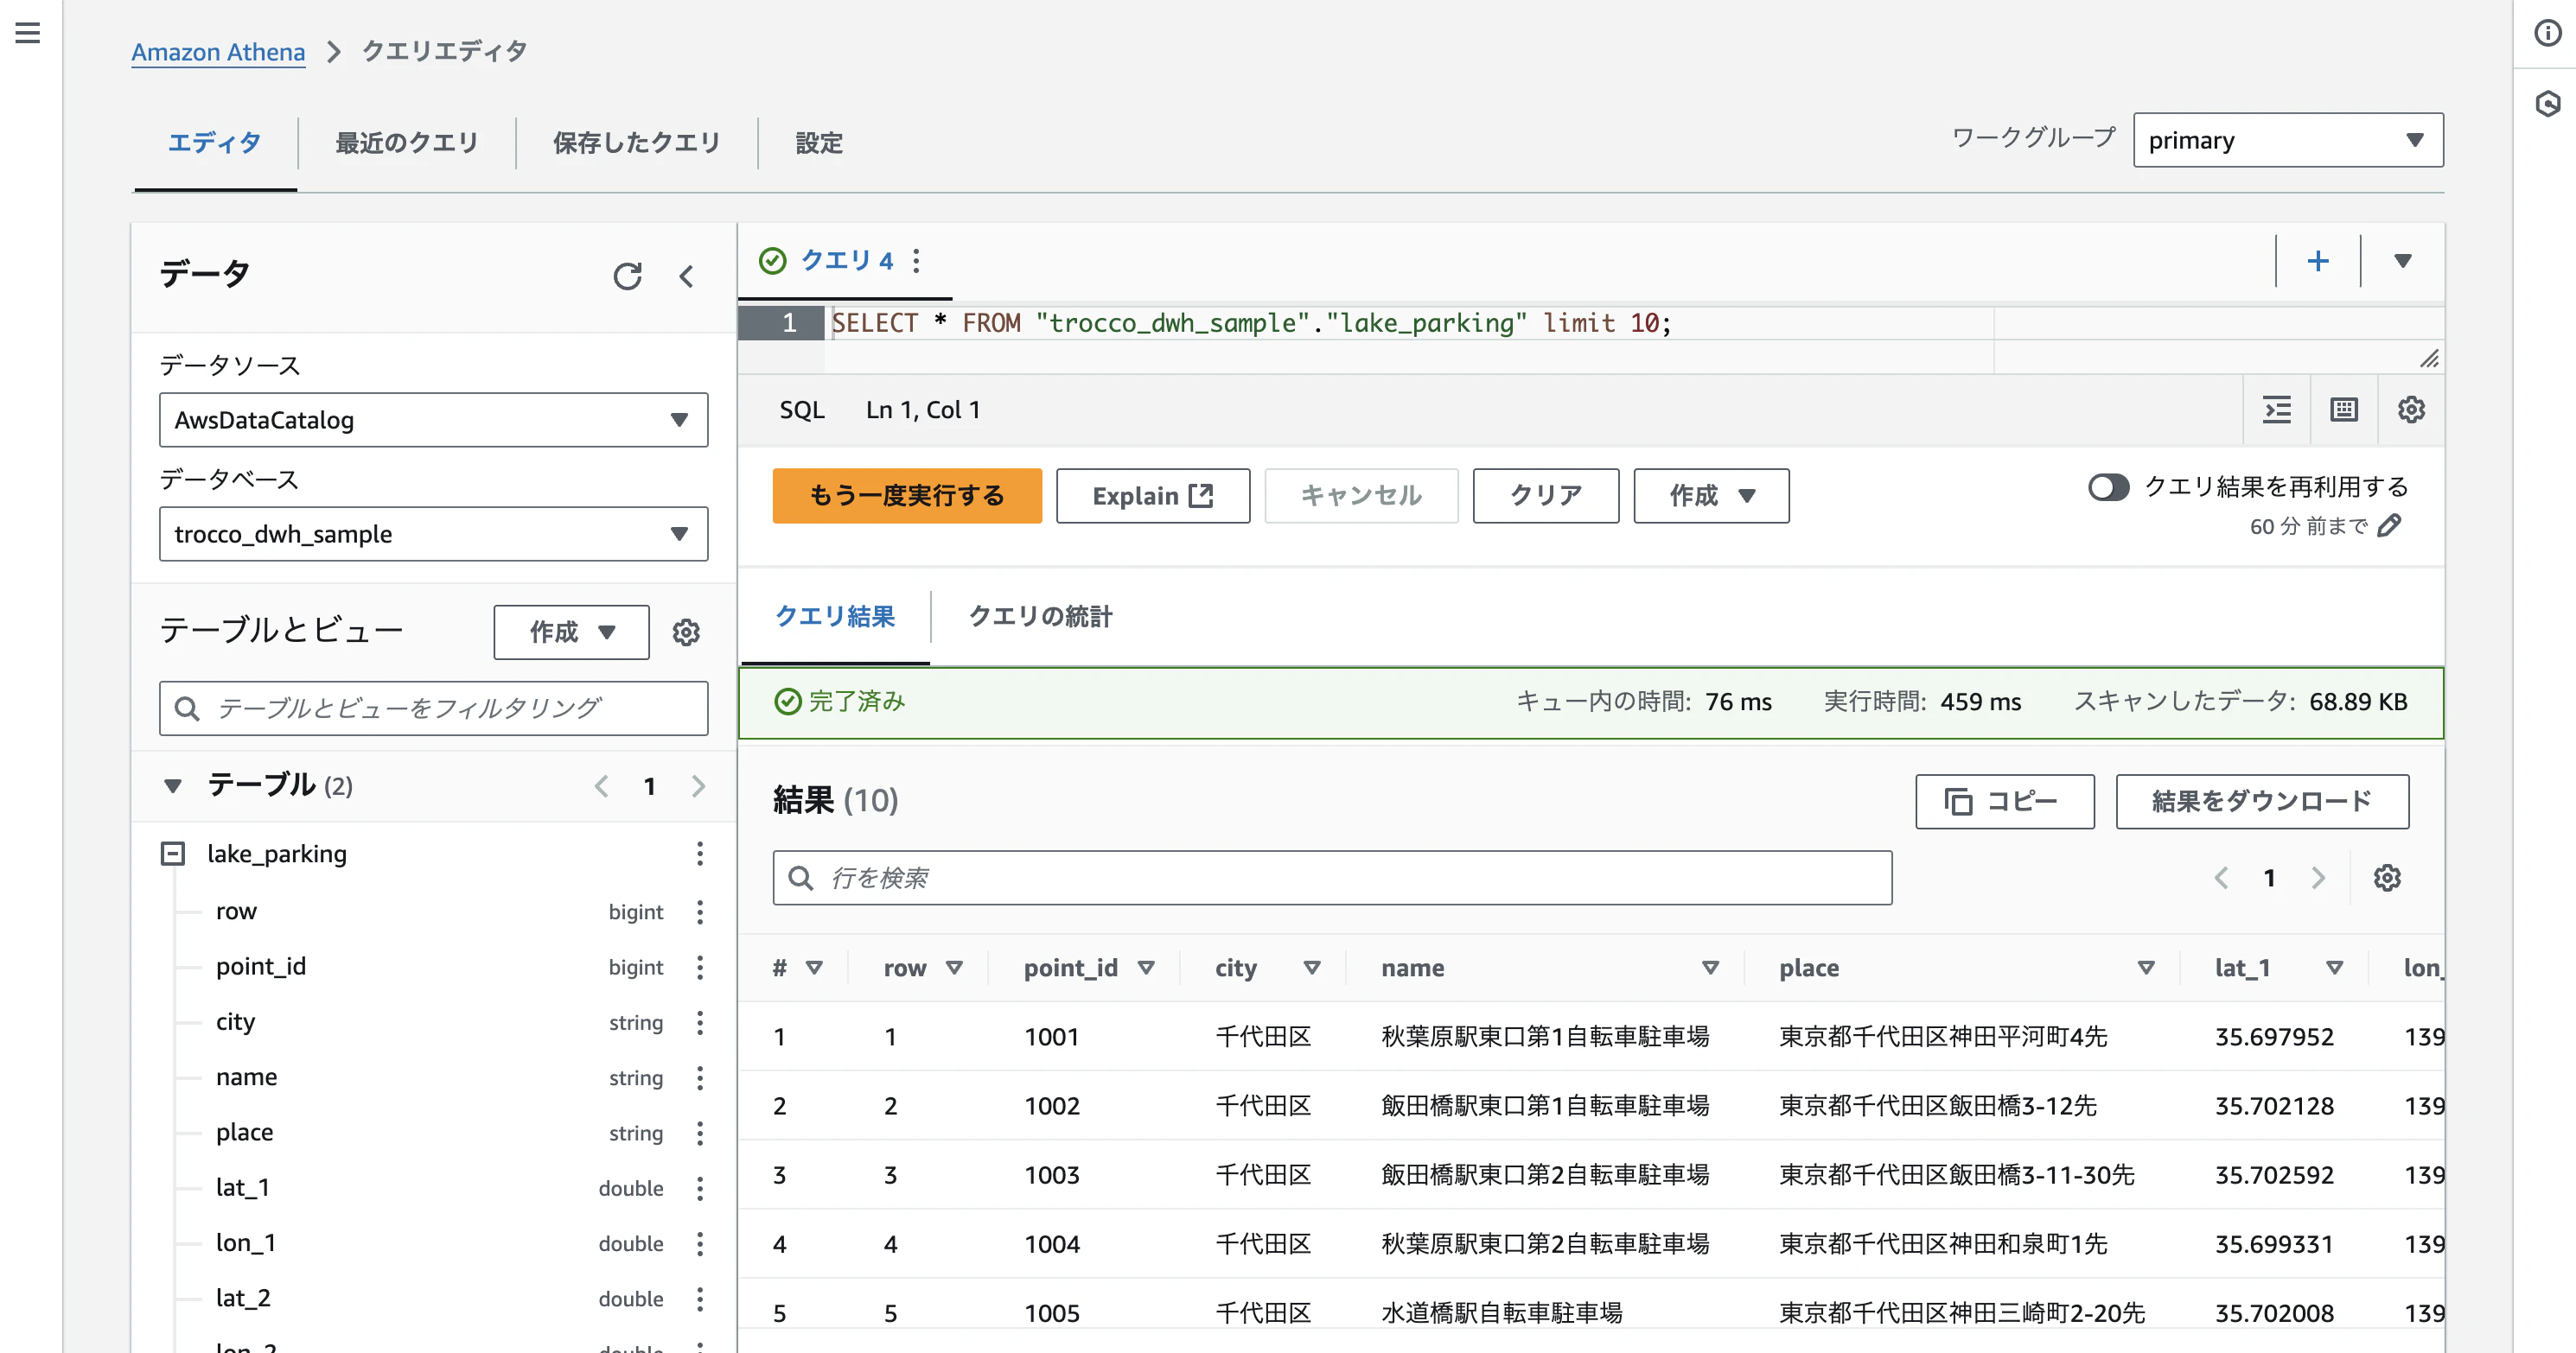Click the クリア button

coord(1545,496)
